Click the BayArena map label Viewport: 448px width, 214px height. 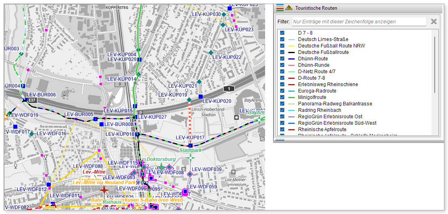pos(254,101)
